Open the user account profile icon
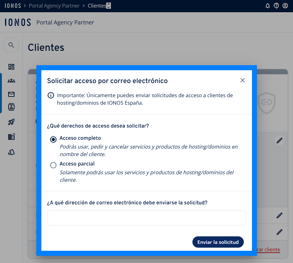The image size is (293, 263). (285, 6)
